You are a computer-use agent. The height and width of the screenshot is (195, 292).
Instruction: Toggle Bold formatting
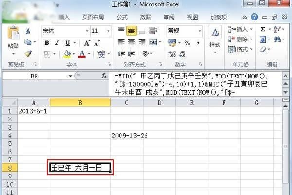coord(47,43)
